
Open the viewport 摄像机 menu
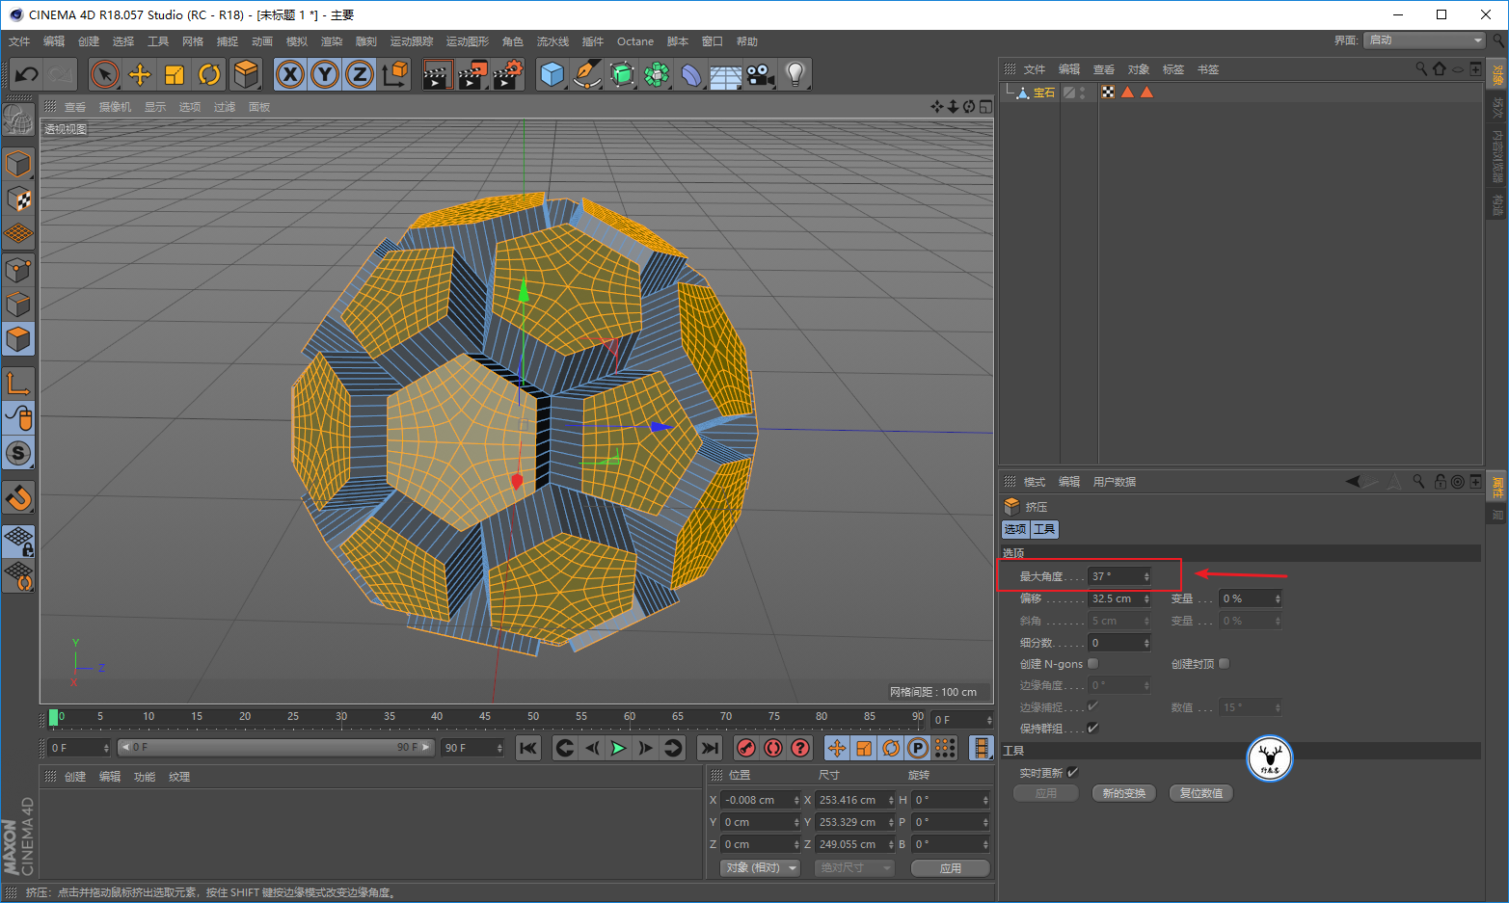click(115, 107)
